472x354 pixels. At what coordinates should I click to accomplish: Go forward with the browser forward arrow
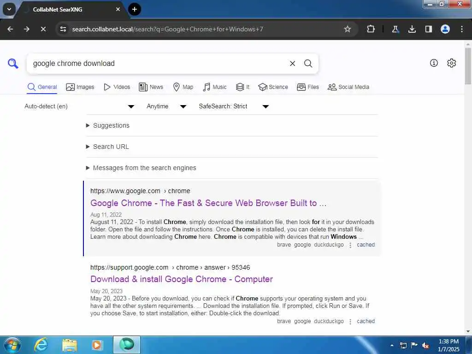[26, 29]
